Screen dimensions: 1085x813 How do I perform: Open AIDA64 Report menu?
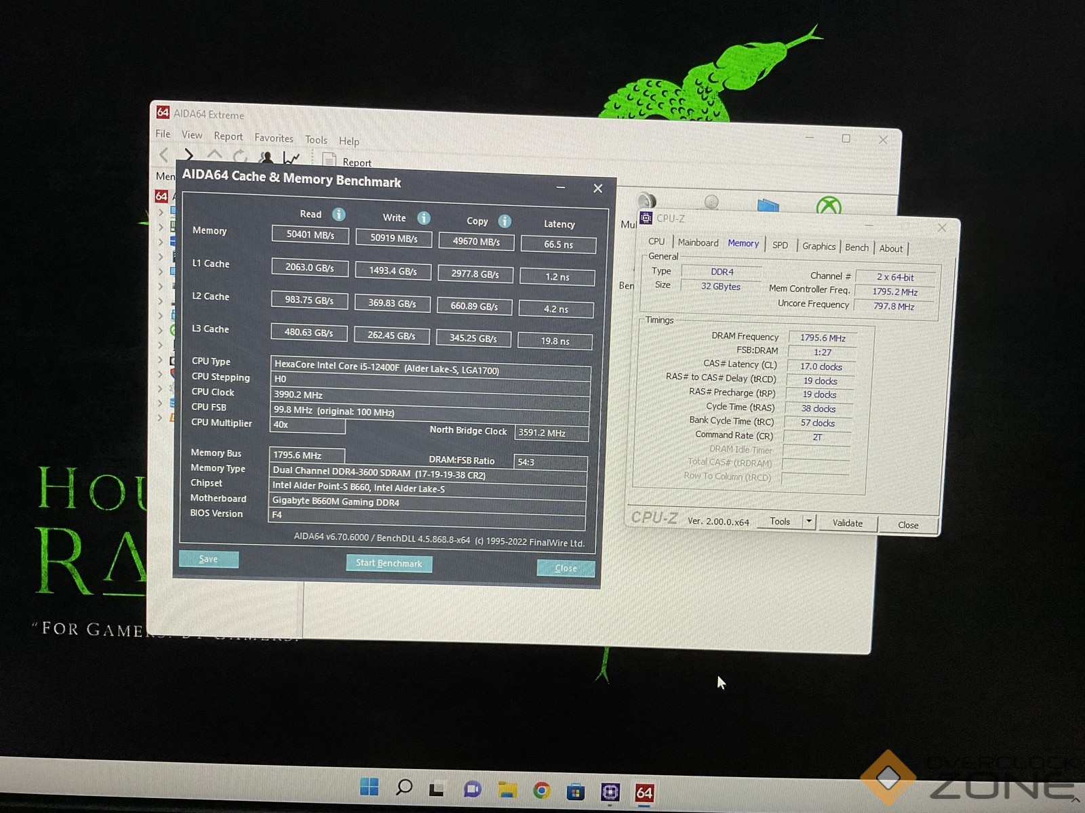point(229,136)
